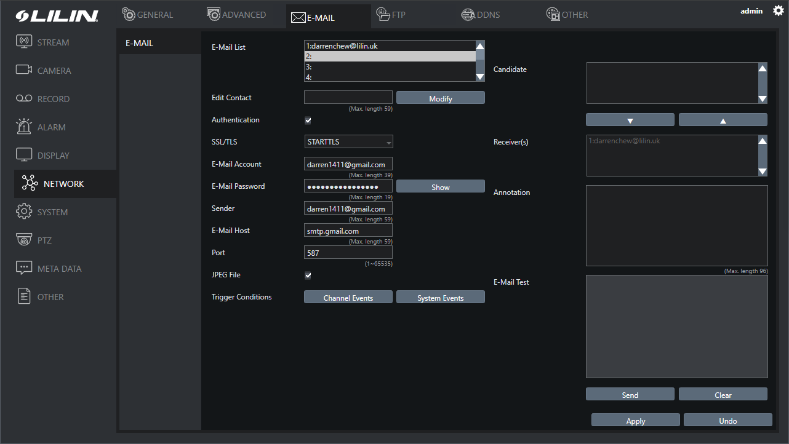Click the Advanced tab icon

tap(214, 14)
